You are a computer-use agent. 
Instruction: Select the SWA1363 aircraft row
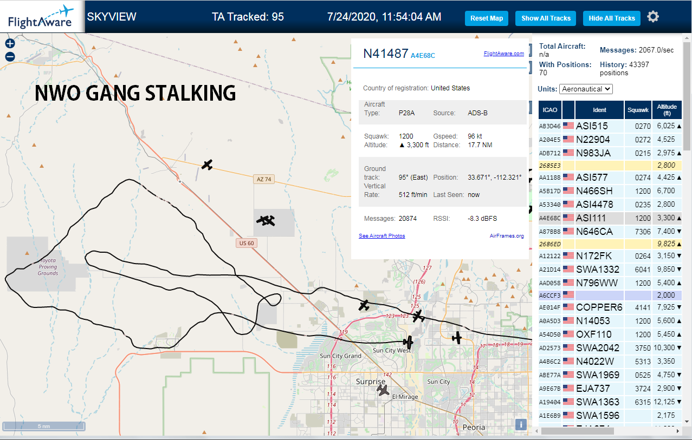611,402
